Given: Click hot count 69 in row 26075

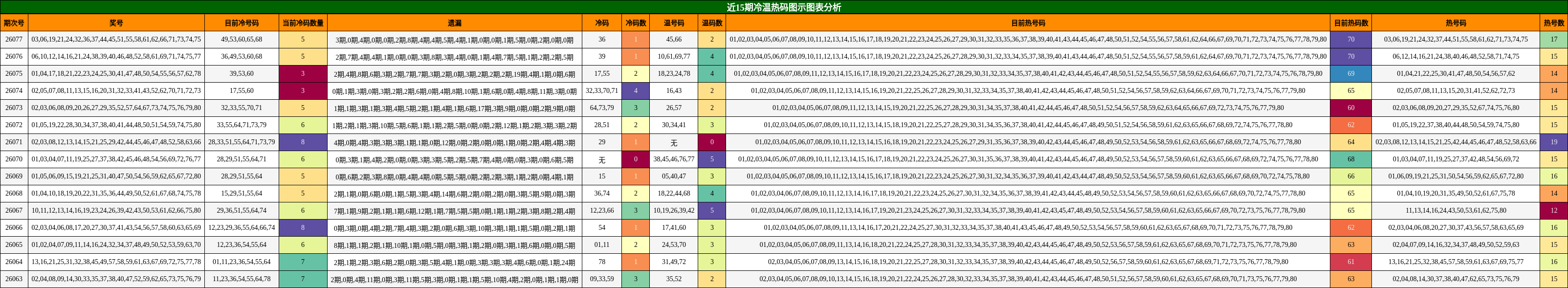Looking at the screenshot, I should click(x=1351, y=74).
